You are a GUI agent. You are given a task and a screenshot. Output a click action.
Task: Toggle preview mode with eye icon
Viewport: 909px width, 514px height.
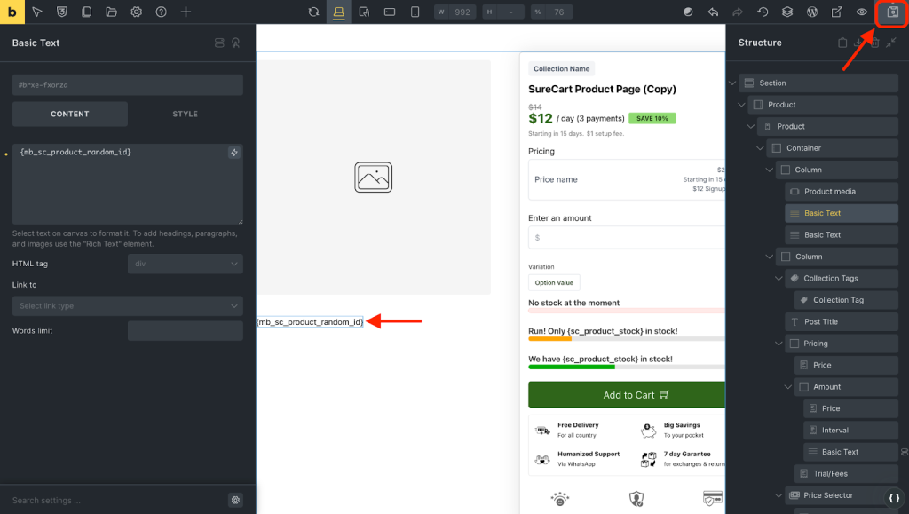point(861,12)
